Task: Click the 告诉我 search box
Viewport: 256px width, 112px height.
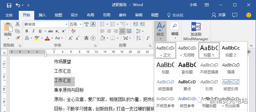Action: (175, 15)
